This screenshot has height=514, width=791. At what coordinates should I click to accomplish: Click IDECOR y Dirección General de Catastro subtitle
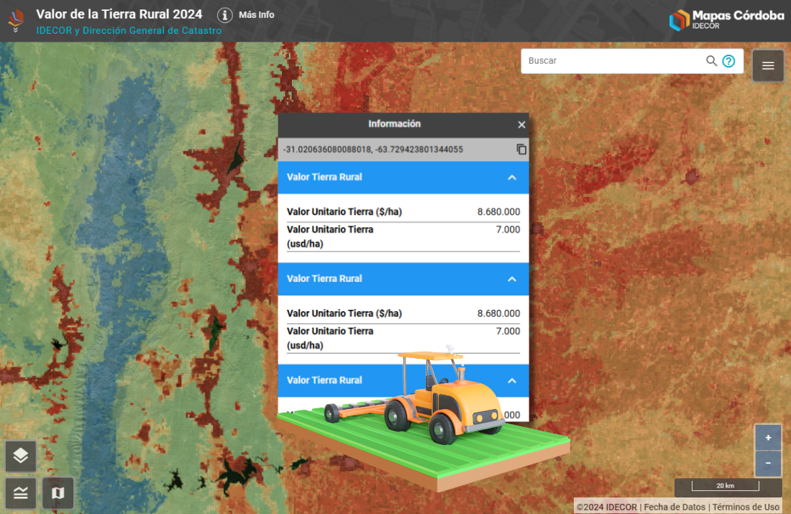pyautogui.click(x=129, y=30)
